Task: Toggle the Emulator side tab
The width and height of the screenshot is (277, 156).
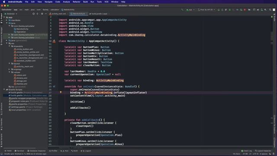Action: (274, 142)
